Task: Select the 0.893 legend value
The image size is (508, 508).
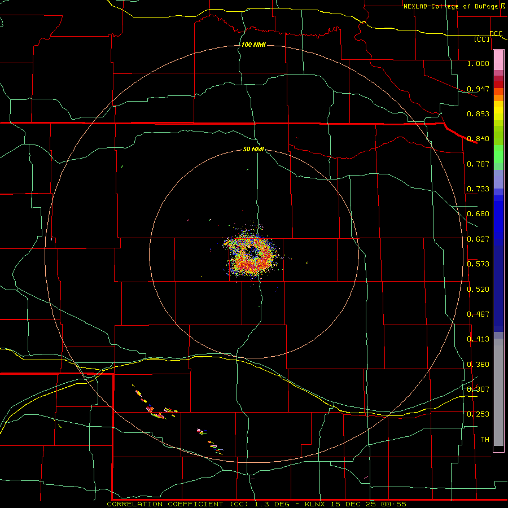Action: (478, 113)
